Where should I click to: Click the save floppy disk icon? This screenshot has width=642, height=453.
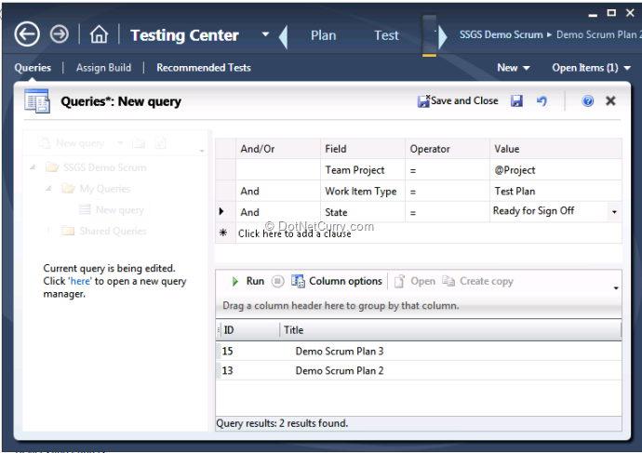[517, 101]
